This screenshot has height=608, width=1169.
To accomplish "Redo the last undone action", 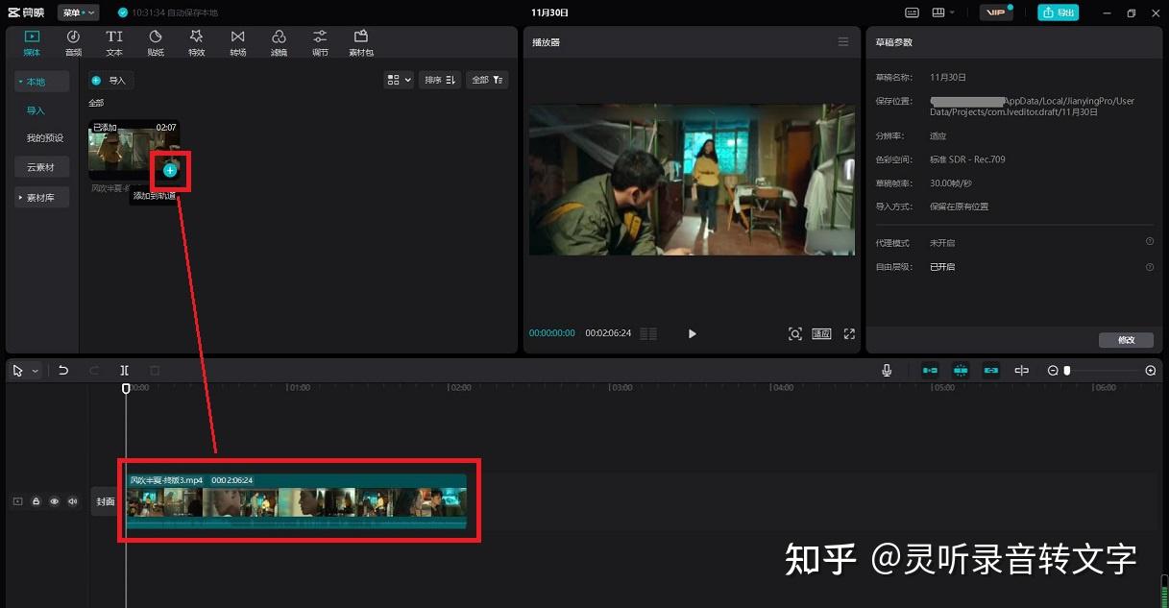I will 94,371.
